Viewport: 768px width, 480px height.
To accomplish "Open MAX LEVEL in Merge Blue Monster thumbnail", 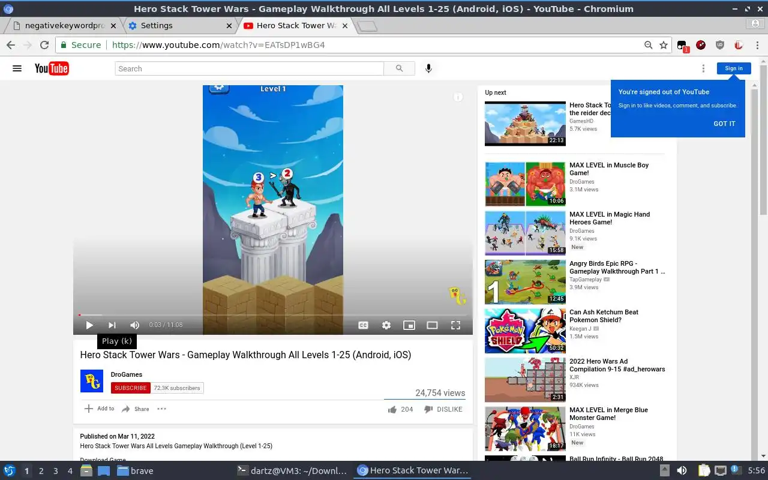I will click(525, 429).
